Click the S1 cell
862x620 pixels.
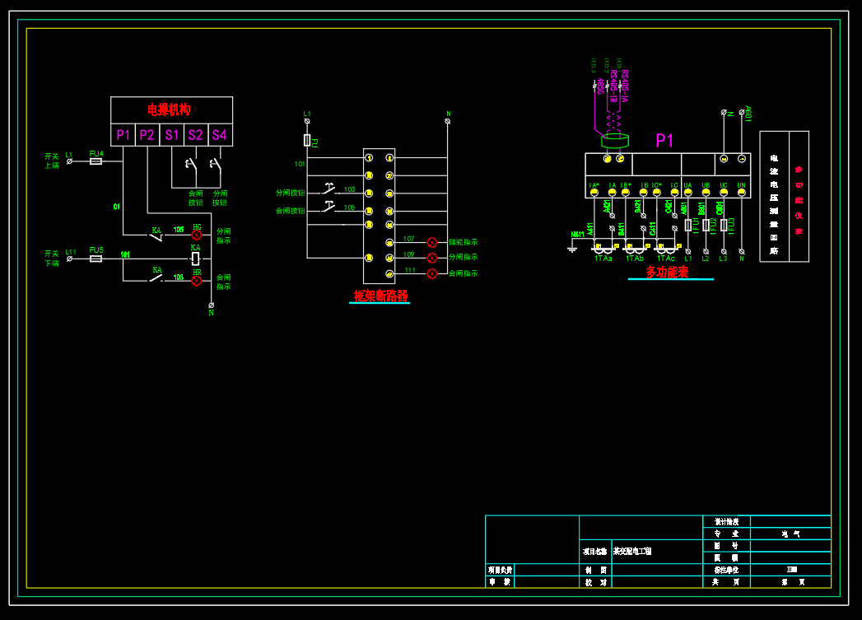(171, 135)
